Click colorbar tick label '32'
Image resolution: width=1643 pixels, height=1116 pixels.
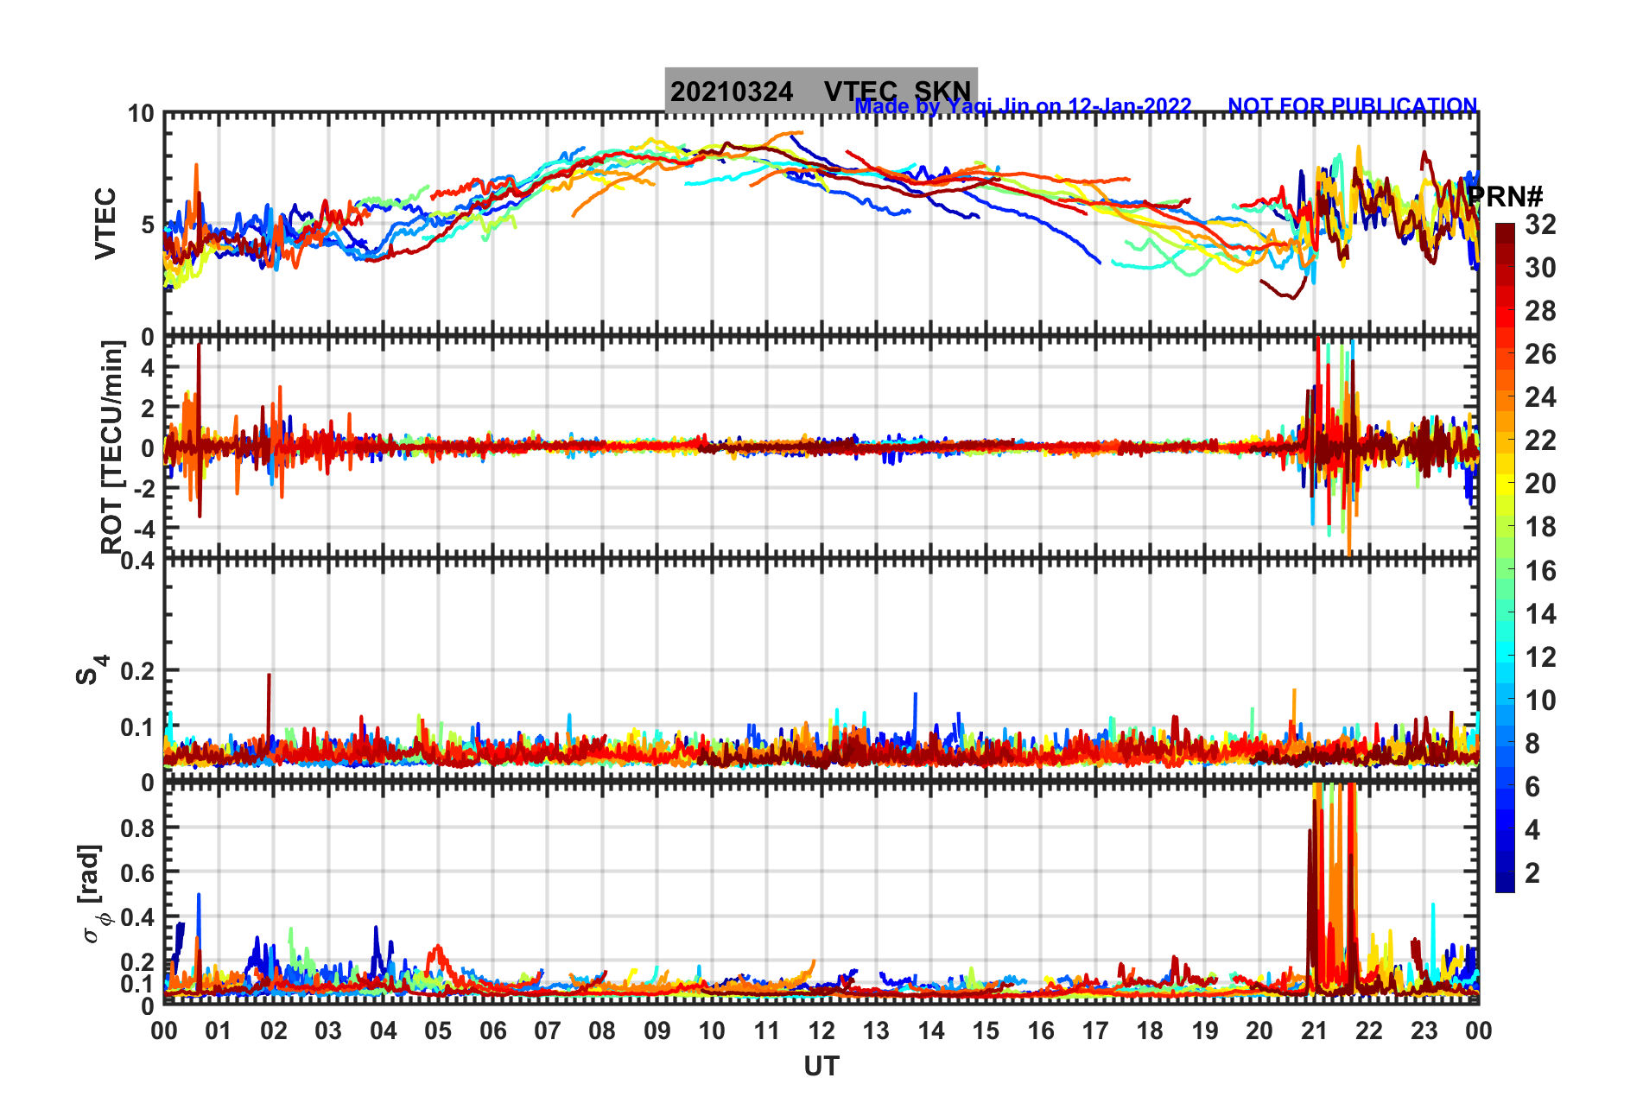1540,225
